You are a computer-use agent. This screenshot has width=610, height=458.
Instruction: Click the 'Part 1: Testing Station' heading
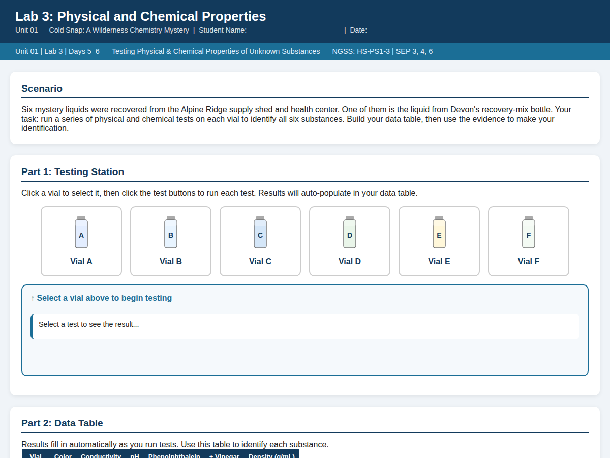coord(73,172)
